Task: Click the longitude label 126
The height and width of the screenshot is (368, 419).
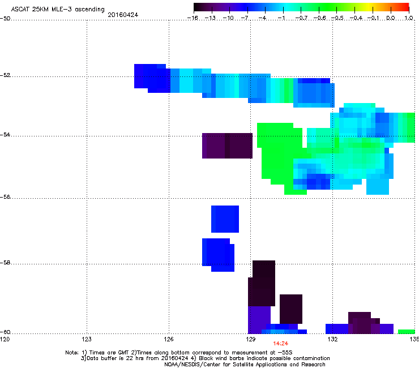Action: click(x=169, y=339)
